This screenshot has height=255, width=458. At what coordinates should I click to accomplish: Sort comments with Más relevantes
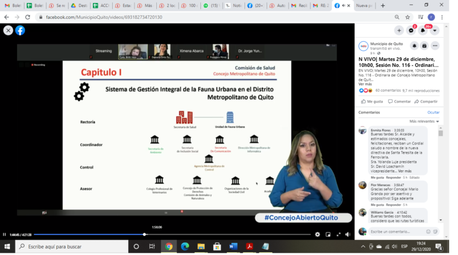pyautogui.click(x=423, y=121)
